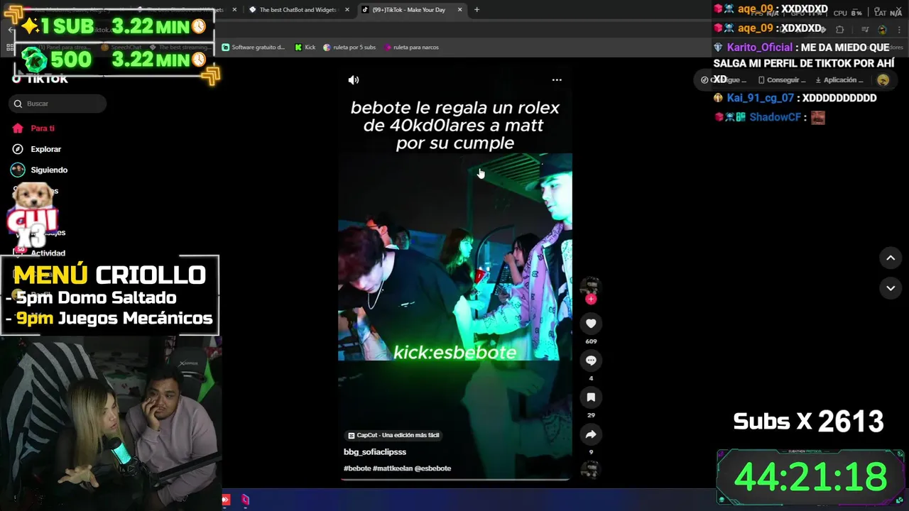The width and height of the screenshot is (909, 511).
Task: Open the video comments bubble
Action: point(591,361)
